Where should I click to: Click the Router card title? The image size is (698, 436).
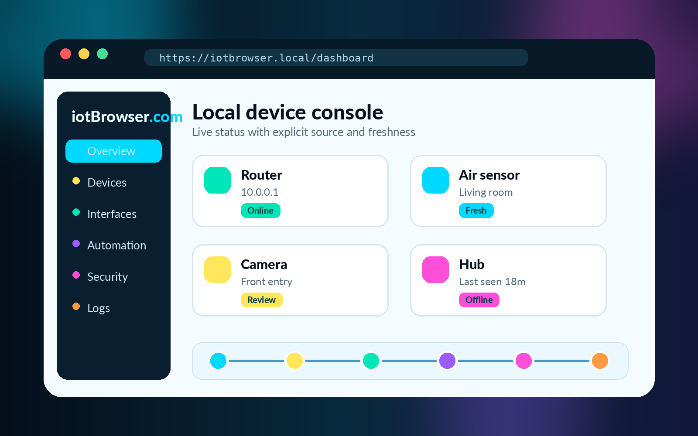click(x=261, y=175)
